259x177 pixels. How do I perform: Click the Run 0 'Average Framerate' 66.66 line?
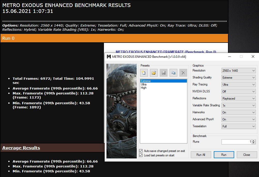[55, 88]
